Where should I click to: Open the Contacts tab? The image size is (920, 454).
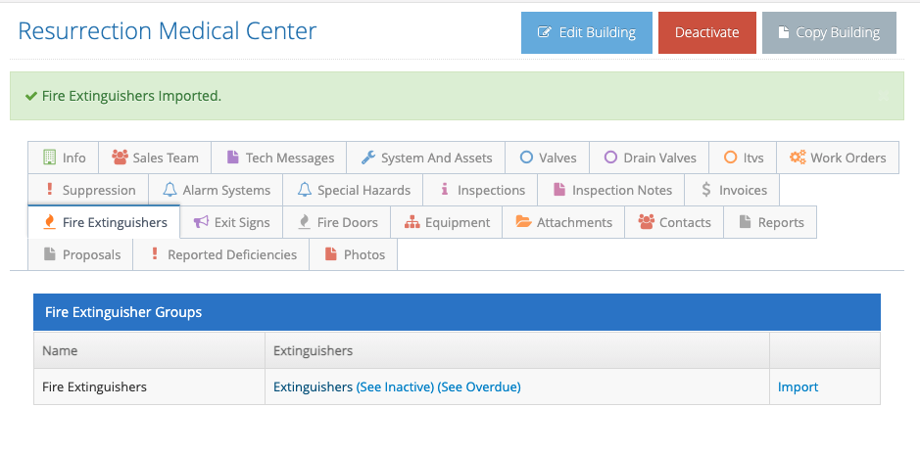click(674, 222)
